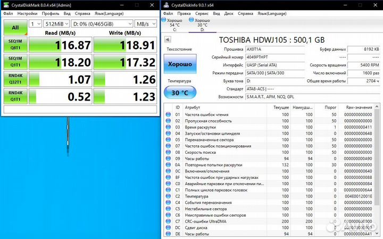Open Сервис menu in CrystalDiskInfo
The image size is (383, 239).
202,13
